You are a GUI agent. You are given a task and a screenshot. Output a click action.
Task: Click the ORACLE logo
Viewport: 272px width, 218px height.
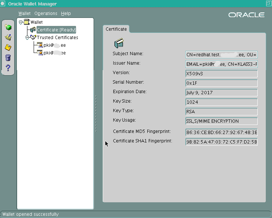pos(246,15)
